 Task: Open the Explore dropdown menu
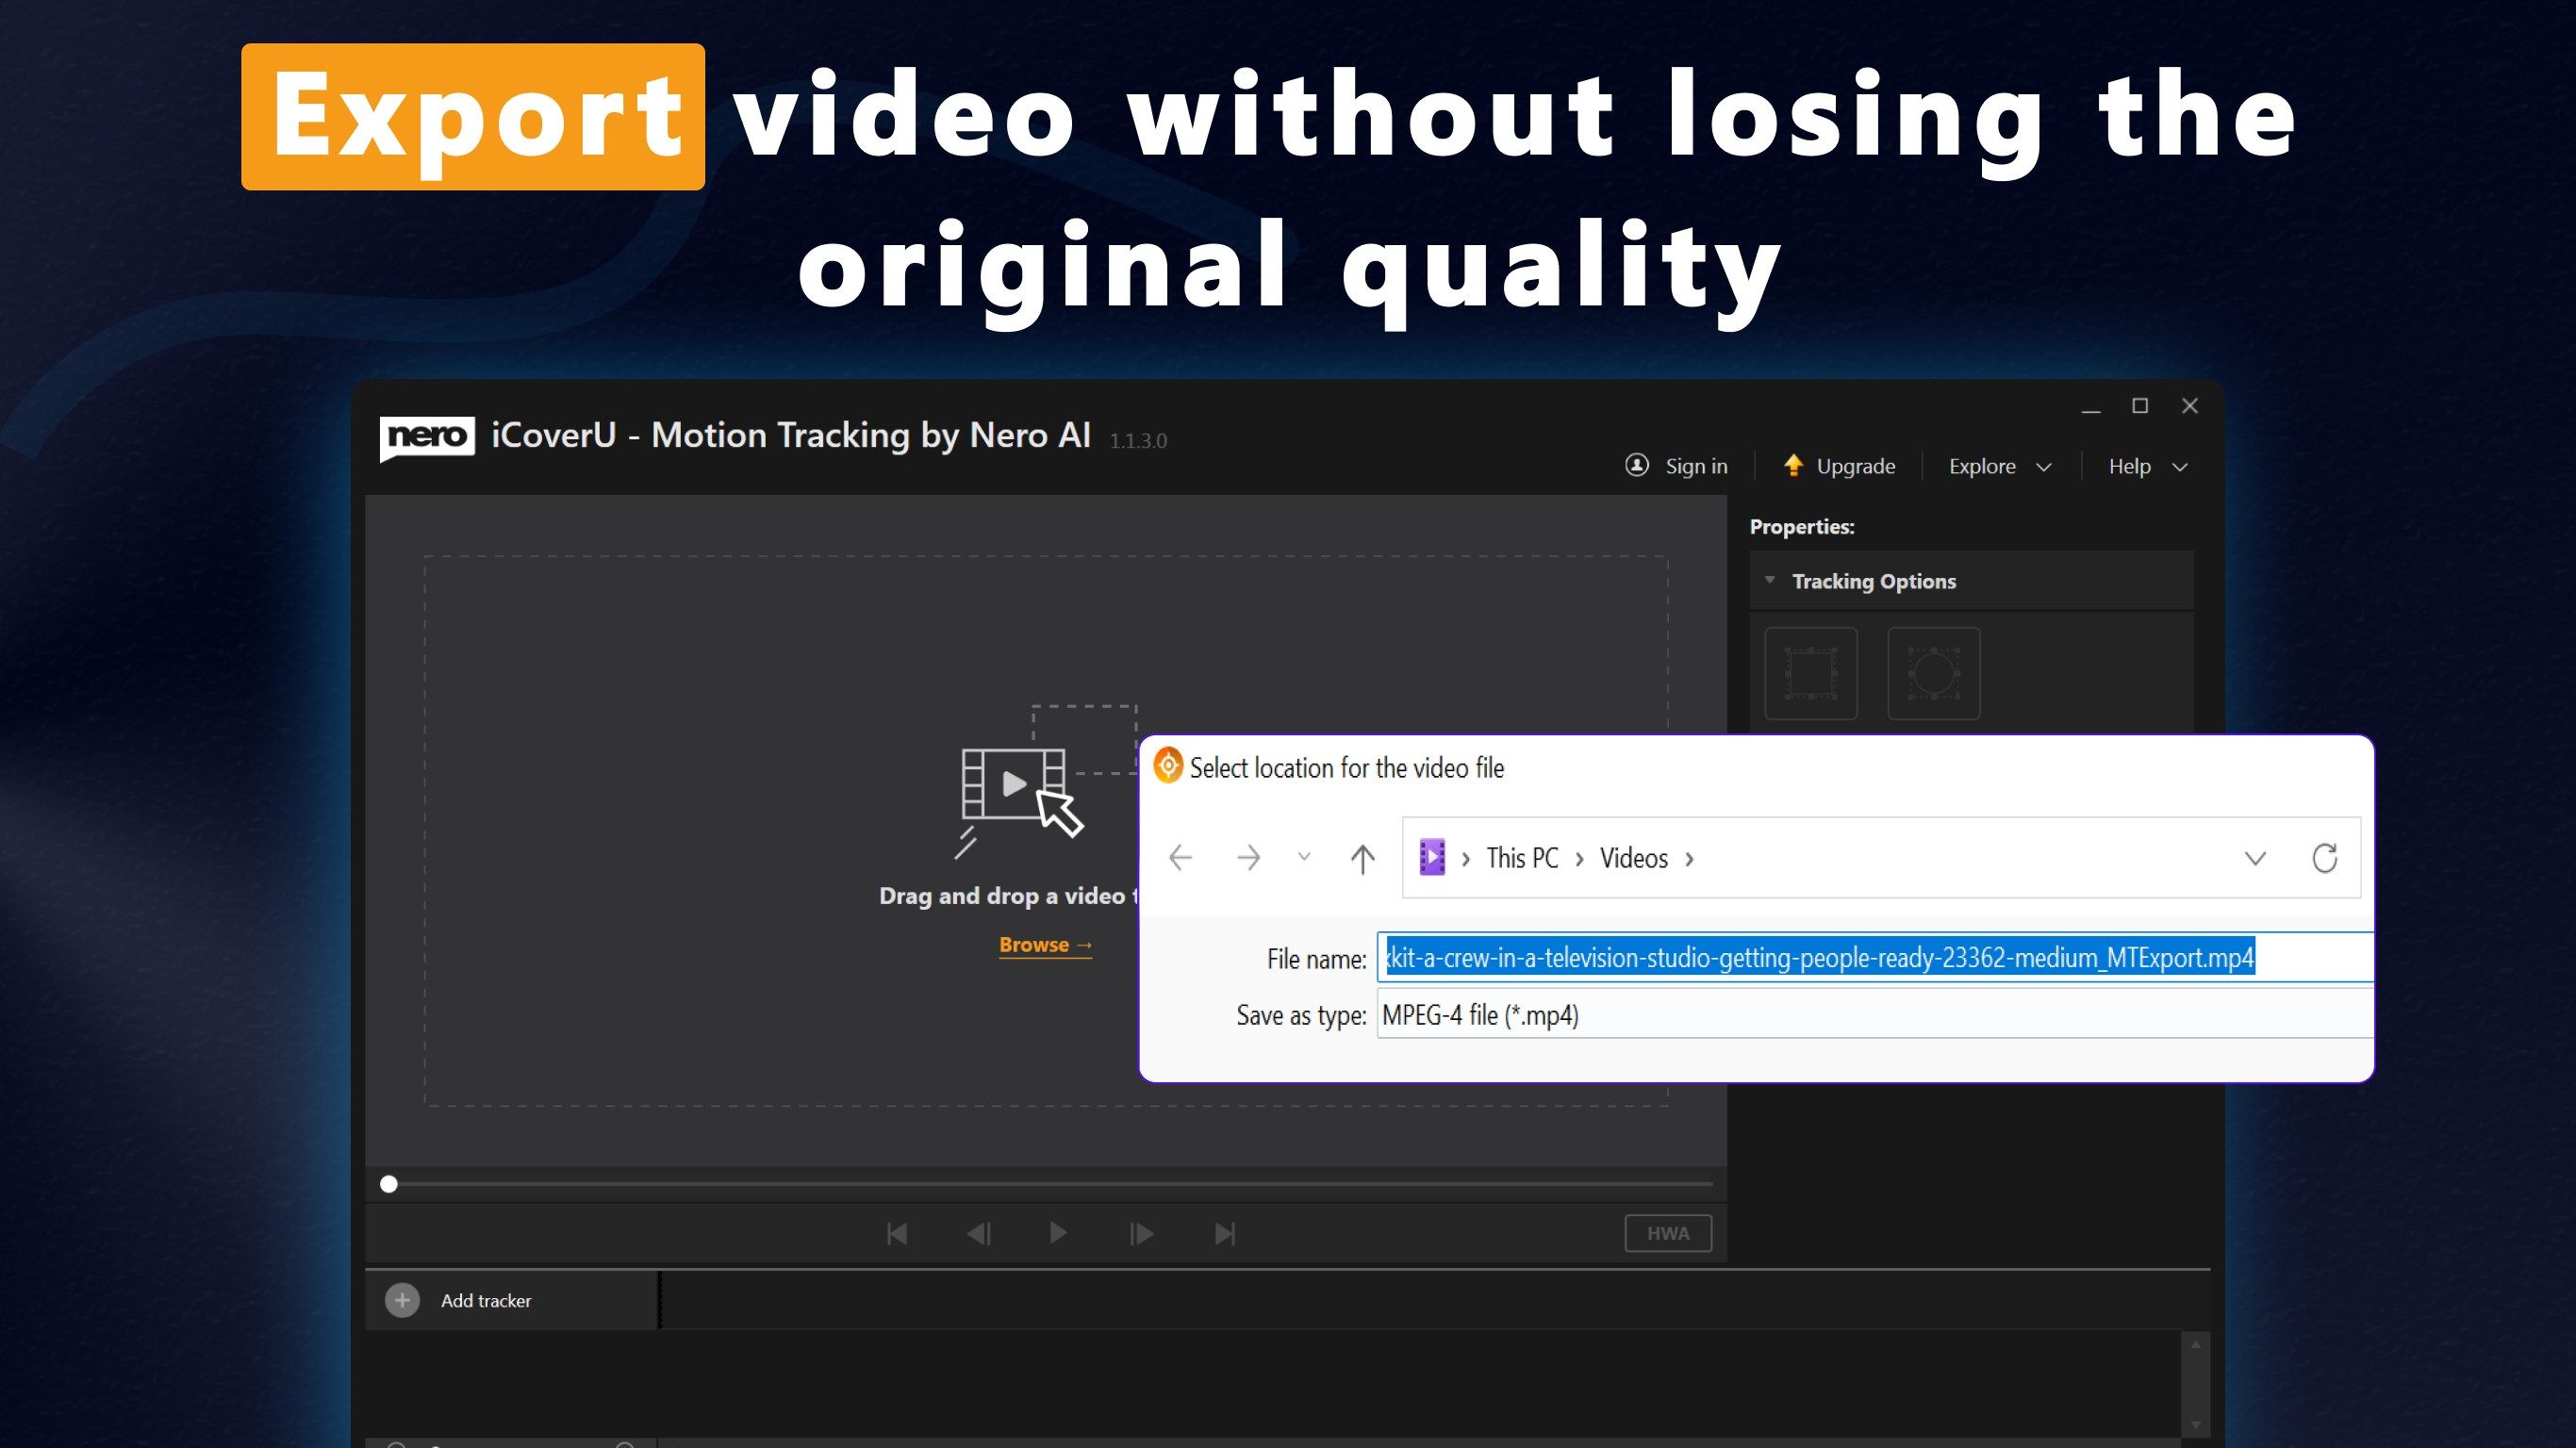click(1999, 465)
